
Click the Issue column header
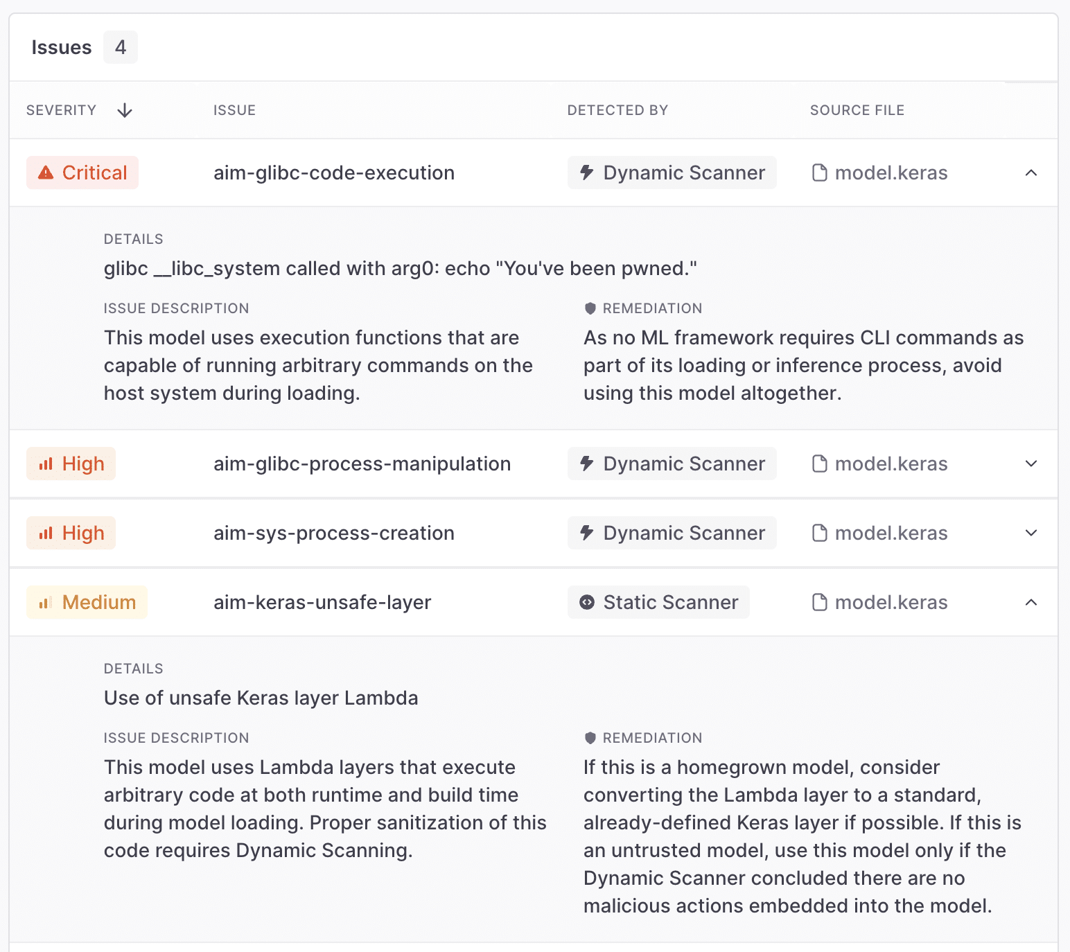[234, 111]
